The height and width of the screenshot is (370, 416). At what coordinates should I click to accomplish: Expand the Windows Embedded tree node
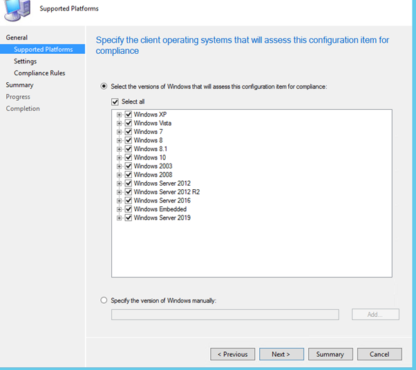pos(119,209)
